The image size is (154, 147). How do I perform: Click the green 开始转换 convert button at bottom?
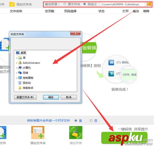pyautogui.click(x=124, y=138)
